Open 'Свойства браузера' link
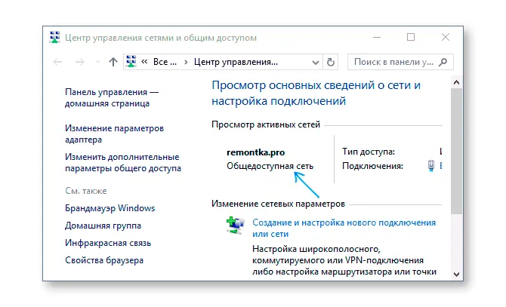 [104, 260]
